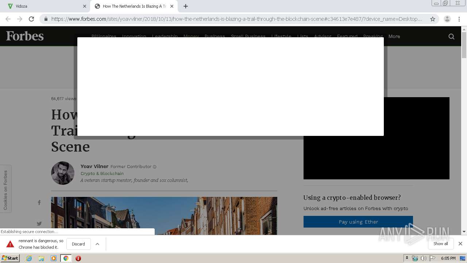This screenshot has height=263, width=467.
Task: Click the taskbar clock
Action: (x=448, y=258)
